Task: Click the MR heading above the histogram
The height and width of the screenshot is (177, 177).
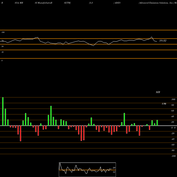Action: click(x=158, y=92)
